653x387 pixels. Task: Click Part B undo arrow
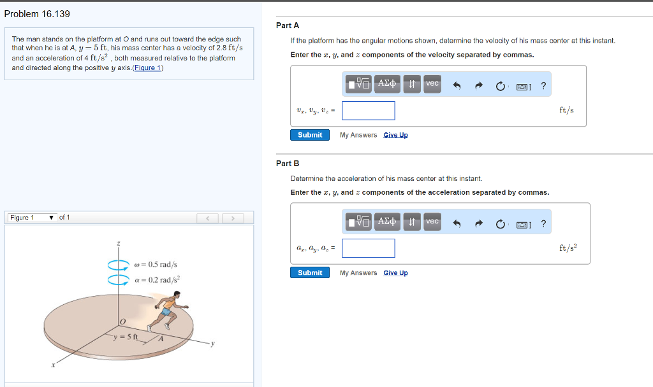(457, 224)
